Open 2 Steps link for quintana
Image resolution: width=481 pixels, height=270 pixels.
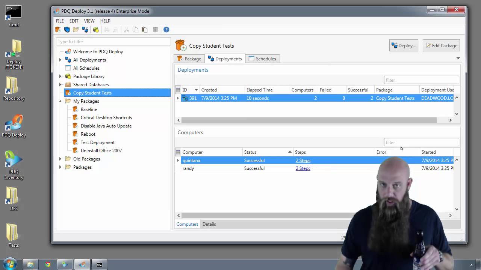303,160
